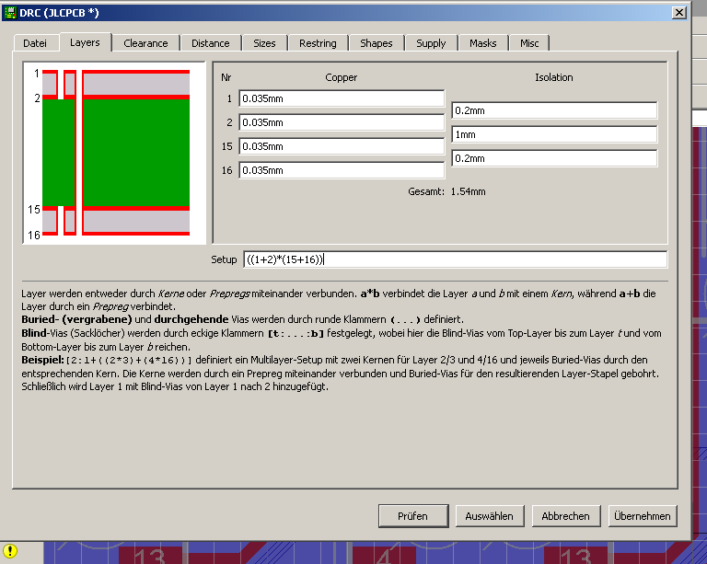
Task: Go to the Sizes tab
Action: (264, 43)
